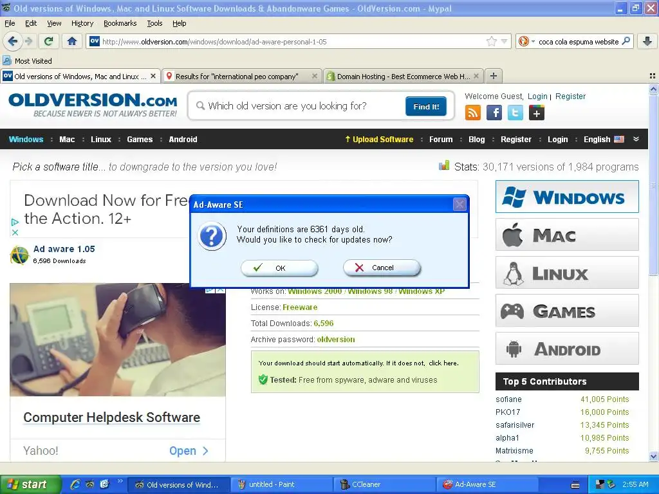Close the Domain Hosting tab
The height and width of the screenshot is (494, 659).
[476, 76]
